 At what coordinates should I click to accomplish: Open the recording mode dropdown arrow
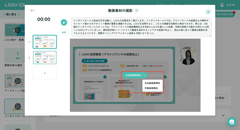pos(145,75)
